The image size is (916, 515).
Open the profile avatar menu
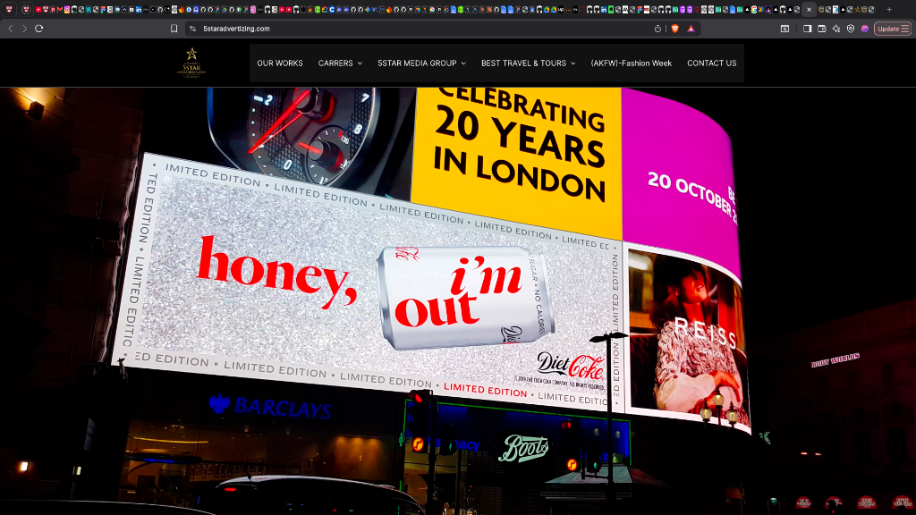865,29
